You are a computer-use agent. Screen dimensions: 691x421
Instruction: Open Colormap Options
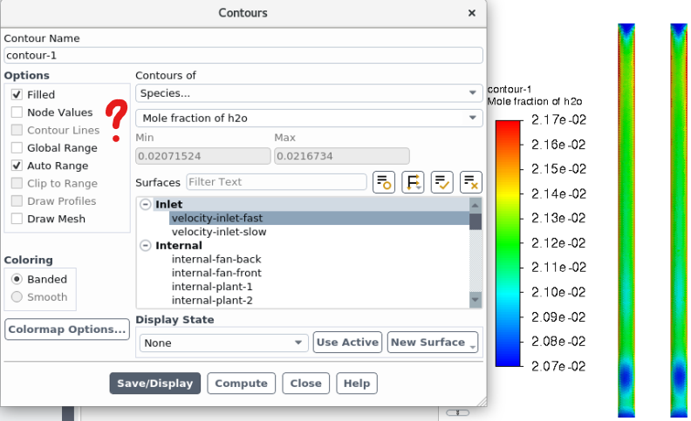(67, 329)
